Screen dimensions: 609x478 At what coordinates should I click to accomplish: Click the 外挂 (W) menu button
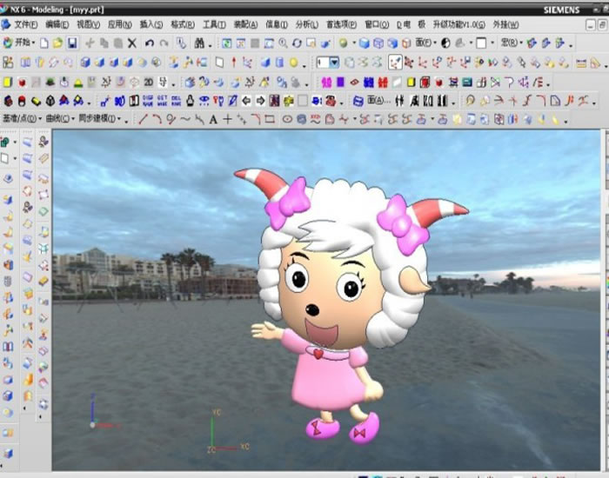click(506, 24)
